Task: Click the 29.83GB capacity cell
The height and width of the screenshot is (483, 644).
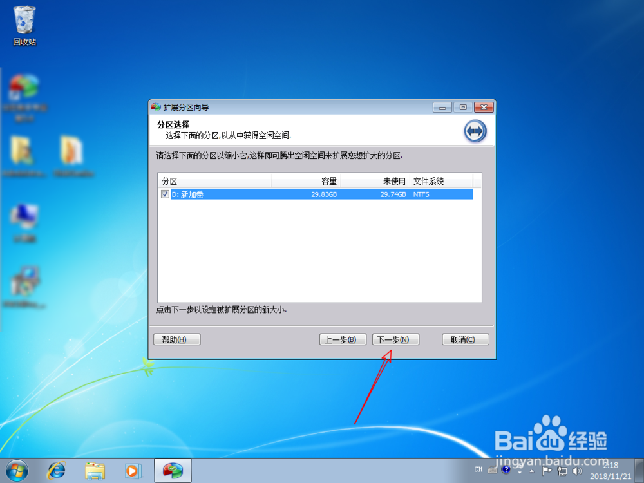Action: (324, 194)
